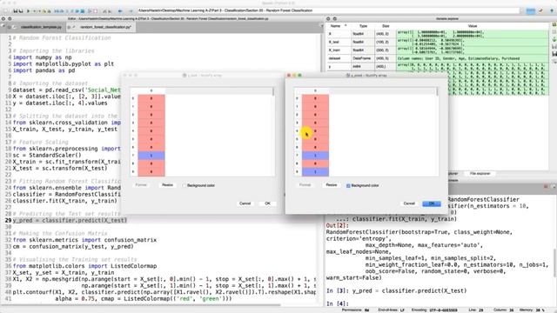
Task: Click the browse working directory icon beside the path
Action: [x=531, y=10]
